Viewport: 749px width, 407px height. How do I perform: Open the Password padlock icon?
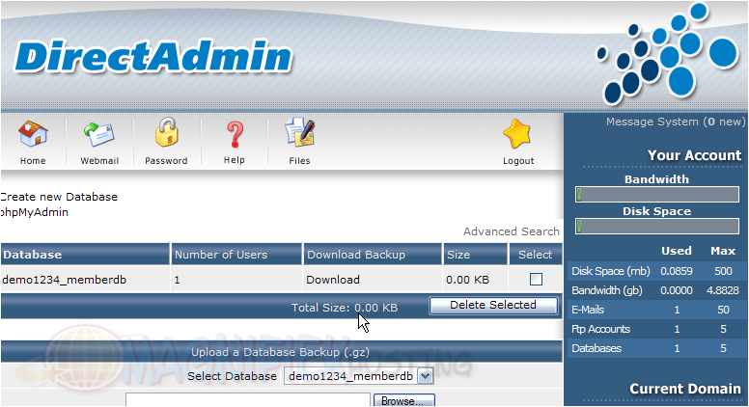click(x=166, y=132)
